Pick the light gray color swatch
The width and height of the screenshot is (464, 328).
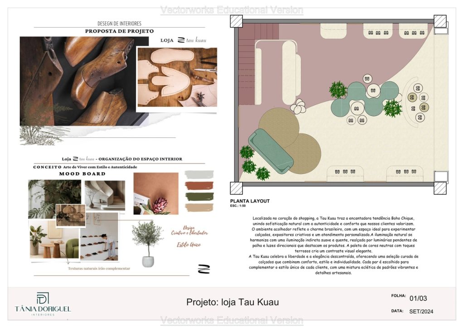click(x=199, y=174)
